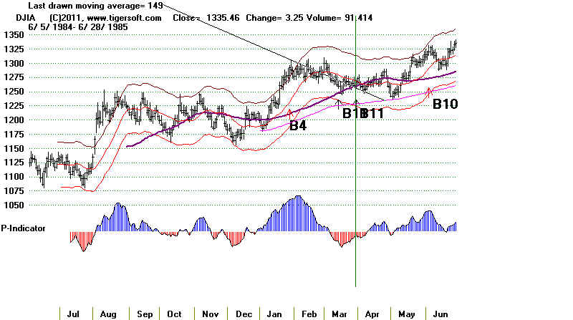
Task: Click the red buy arrow beside B4
Action: coord(290,112)
